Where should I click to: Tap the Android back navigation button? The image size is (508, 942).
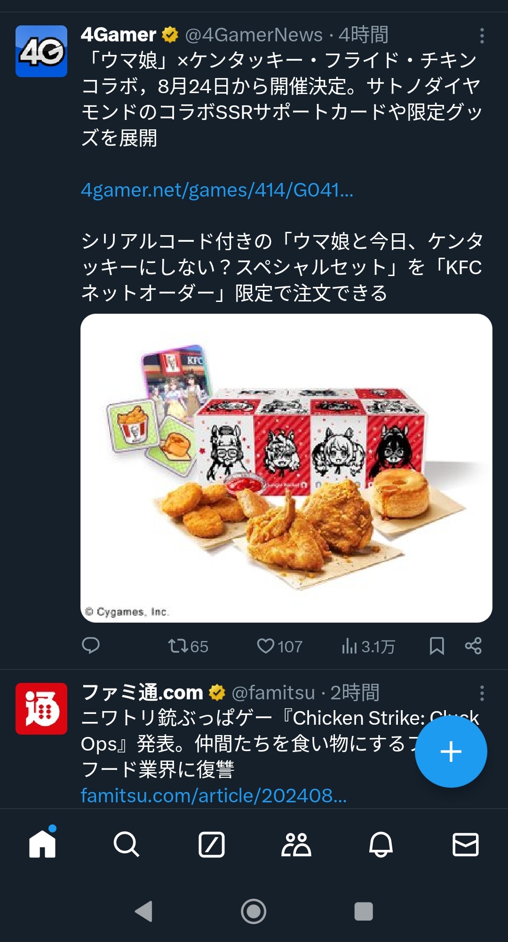click(x=144, y=911)
